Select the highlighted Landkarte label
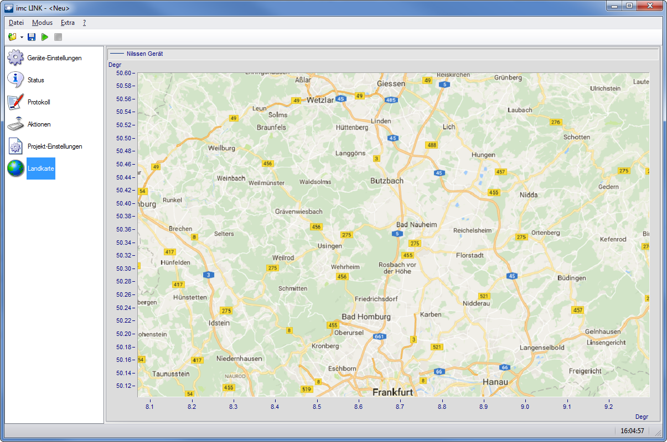667x442 pixels. [41, 169]
